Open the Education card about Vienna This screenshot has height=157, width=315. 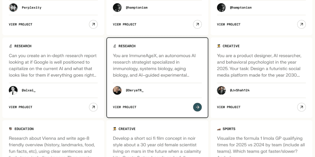coord(53,139)
